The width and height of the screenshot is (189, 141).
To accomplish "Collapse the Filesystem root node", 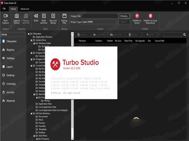I will pos(29,34).
